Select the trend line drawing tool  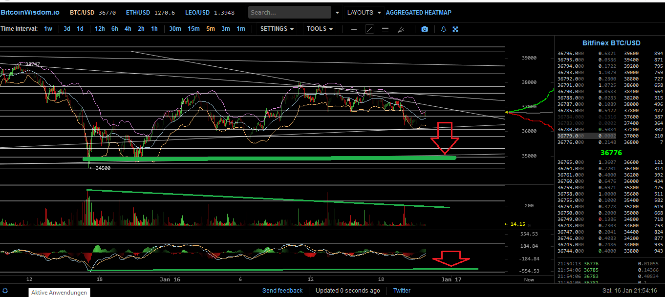point(370,29)
